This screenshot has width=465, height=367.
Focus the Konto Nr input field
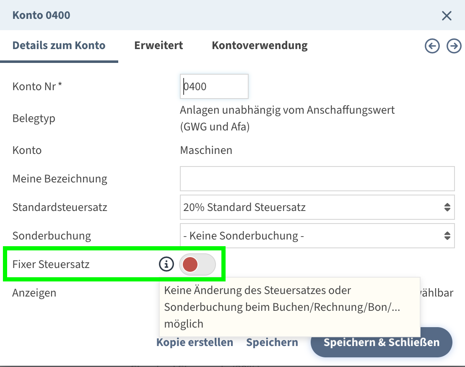coord(214,87)
